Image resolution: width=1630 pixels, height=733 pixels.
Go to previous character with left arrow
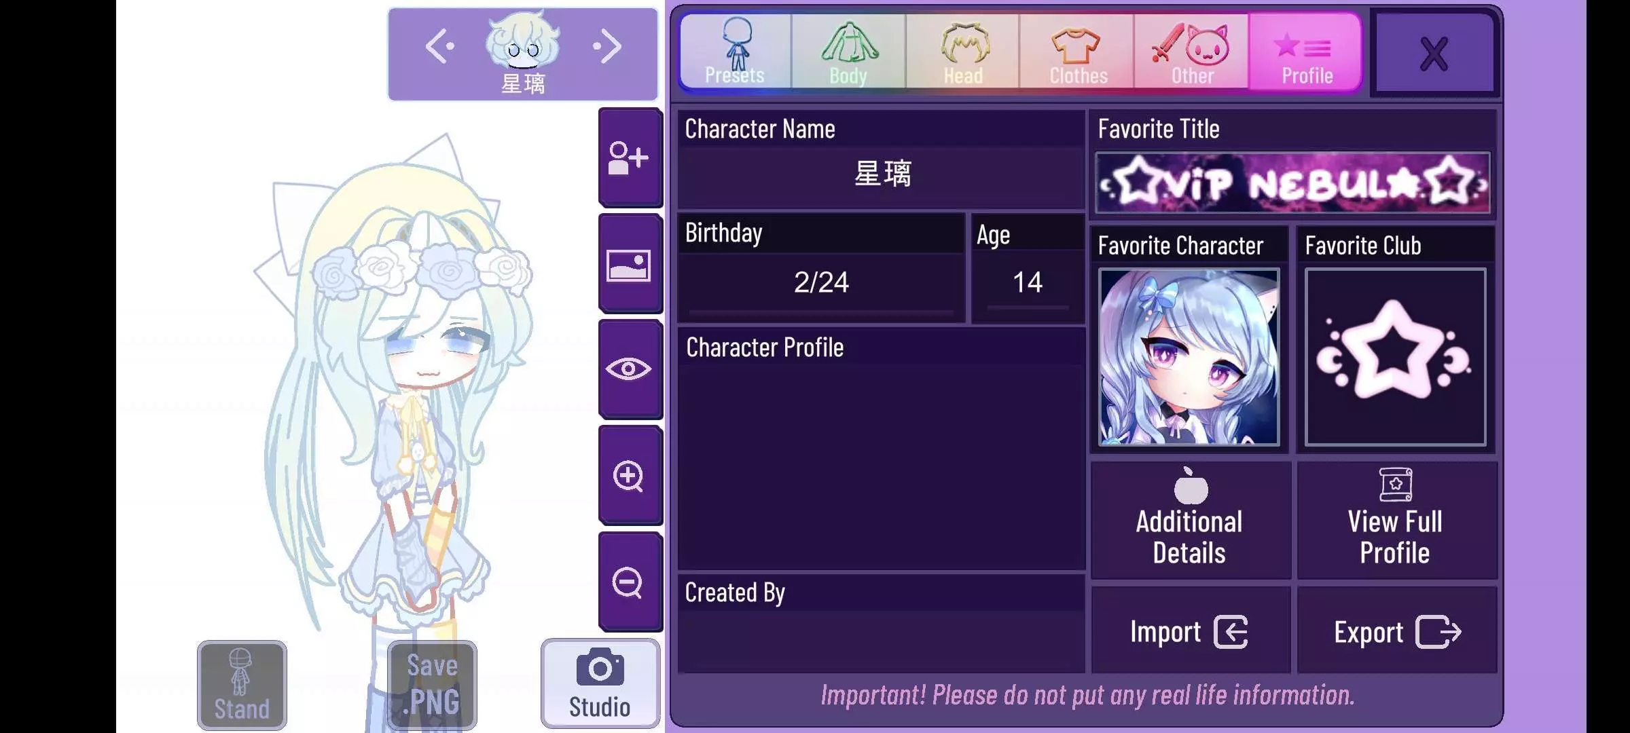pos(439,46)
